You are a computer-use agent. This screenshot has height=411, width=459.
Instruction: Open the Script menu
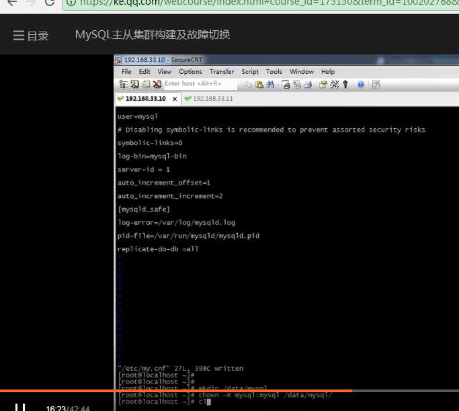coord(250,72)
